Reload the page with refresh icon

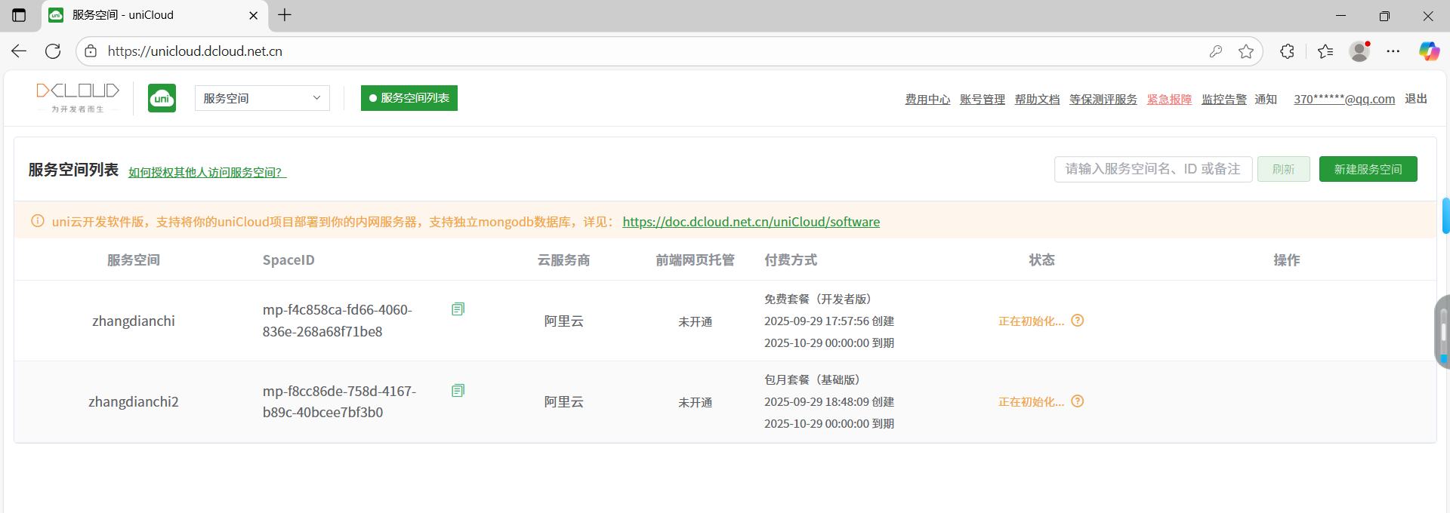pos(53,51)
